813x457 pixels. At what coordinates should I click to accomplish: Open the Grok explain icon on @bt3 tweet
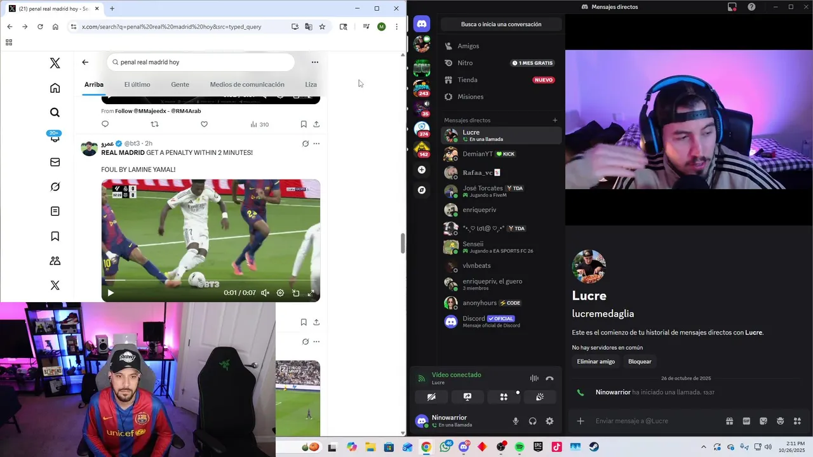[306, 143]
